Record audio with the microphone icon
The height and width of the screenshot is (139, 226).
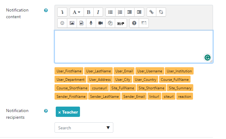(91, 23)
